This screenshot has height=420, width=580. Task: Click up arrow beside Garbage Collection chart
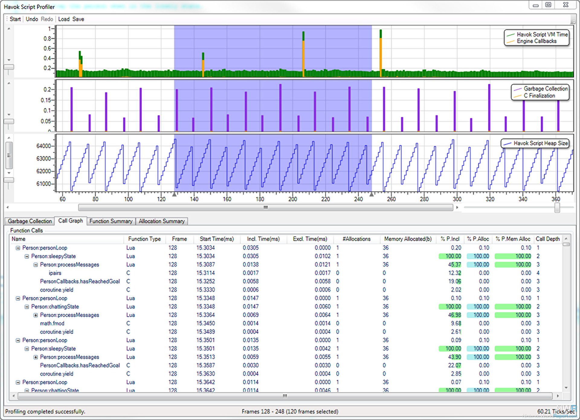pos(9,83)
